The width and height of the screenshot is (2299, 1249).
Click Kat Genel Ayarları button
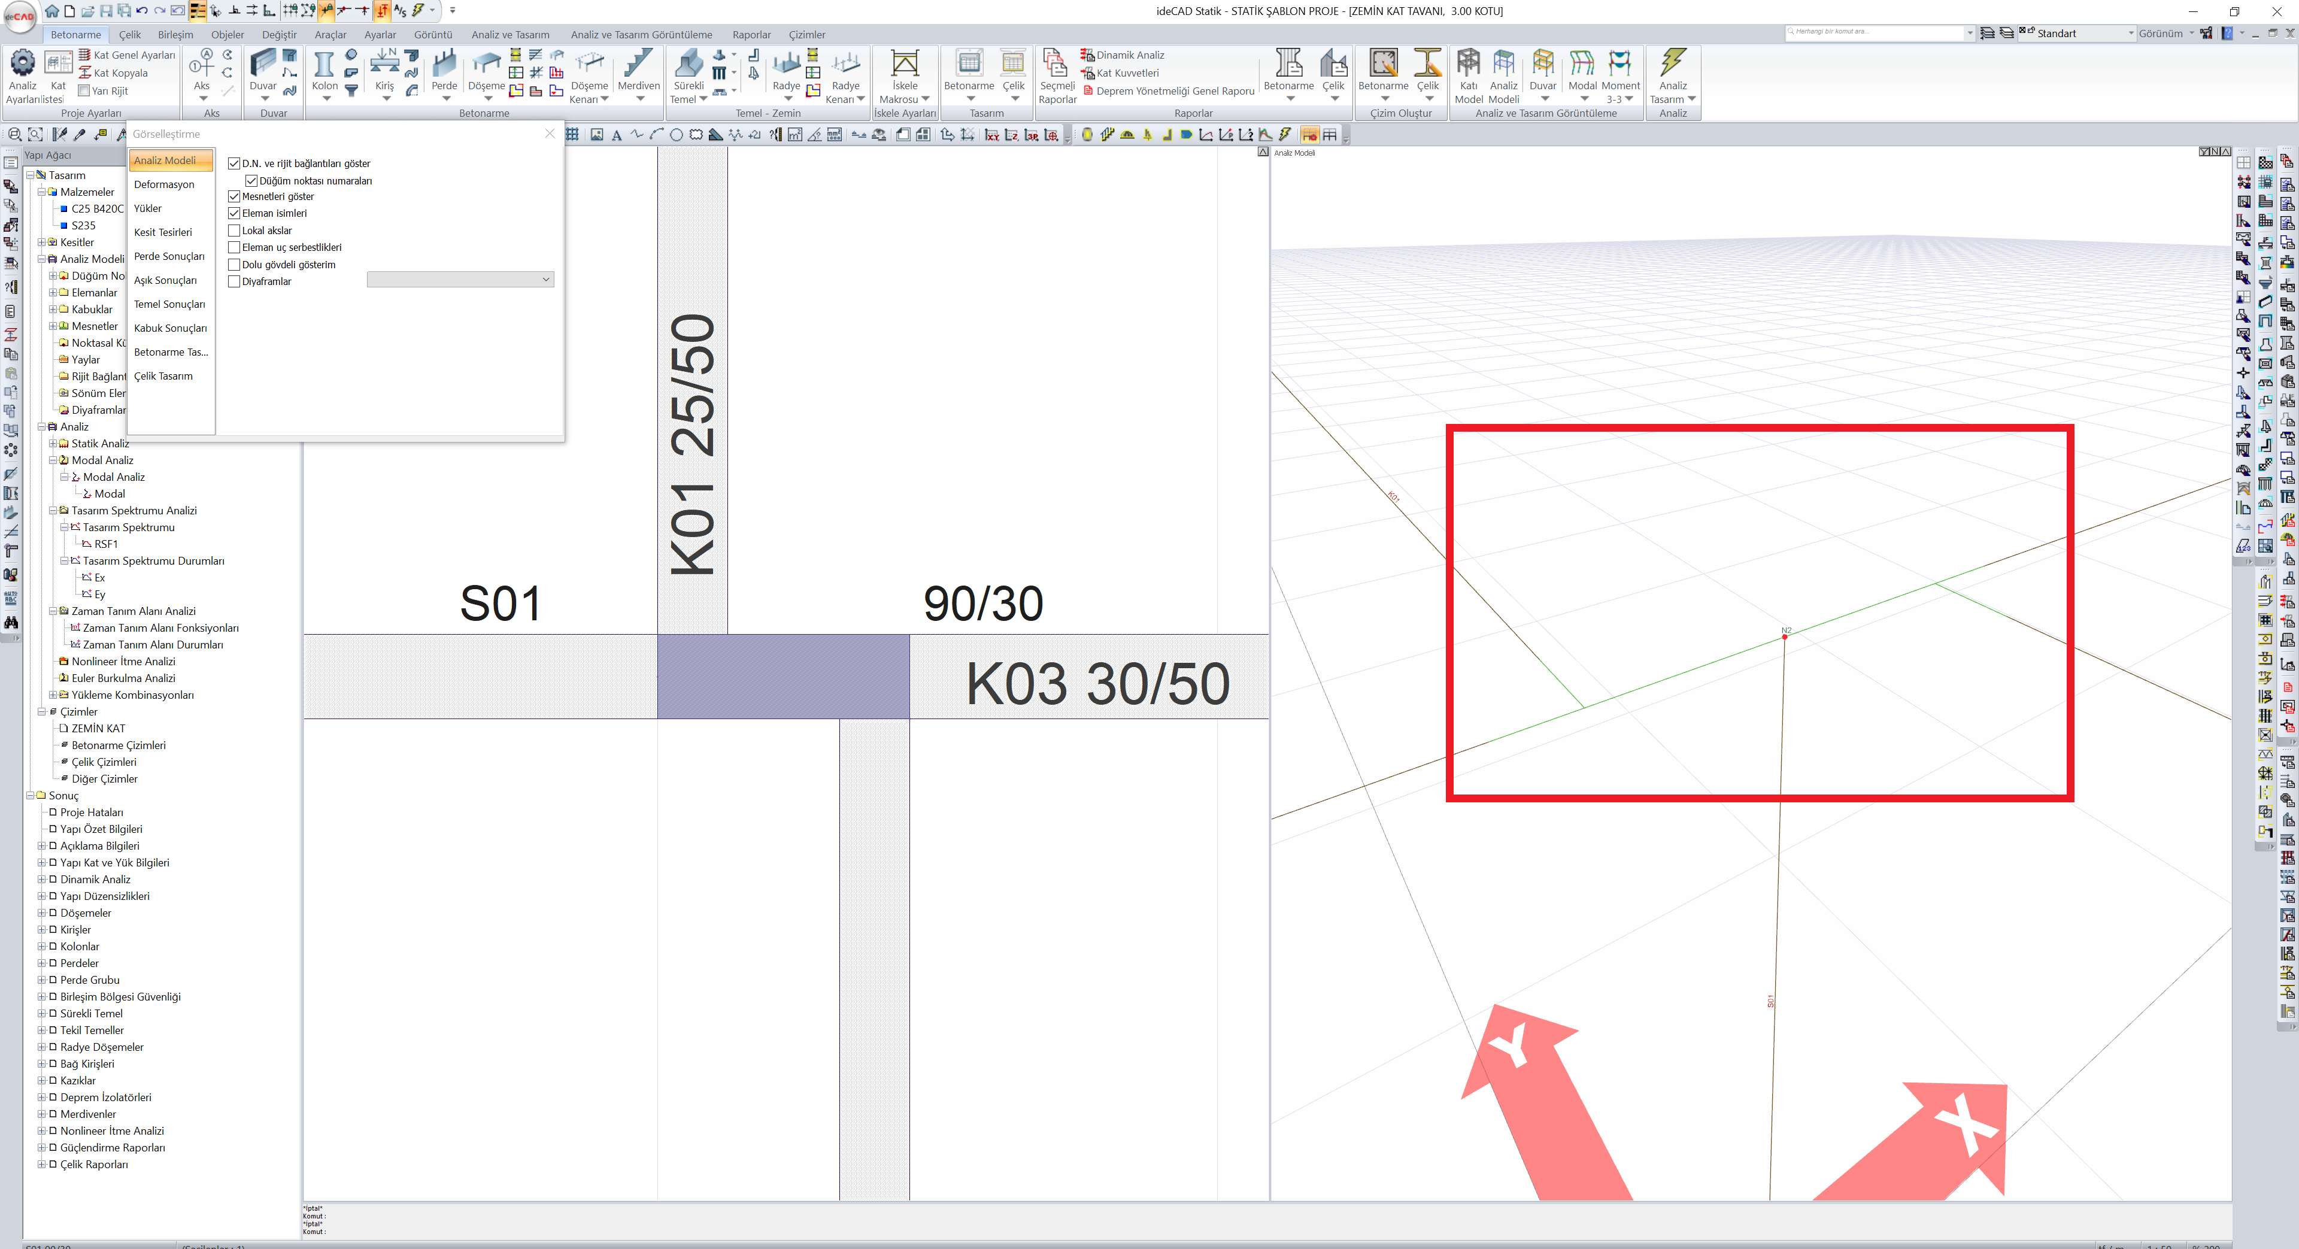tap(127, 54)
